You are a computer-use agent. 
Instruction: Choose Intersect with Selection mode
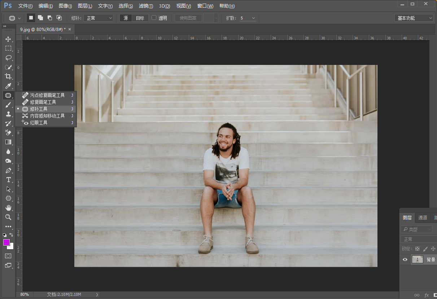coord(59,18)
